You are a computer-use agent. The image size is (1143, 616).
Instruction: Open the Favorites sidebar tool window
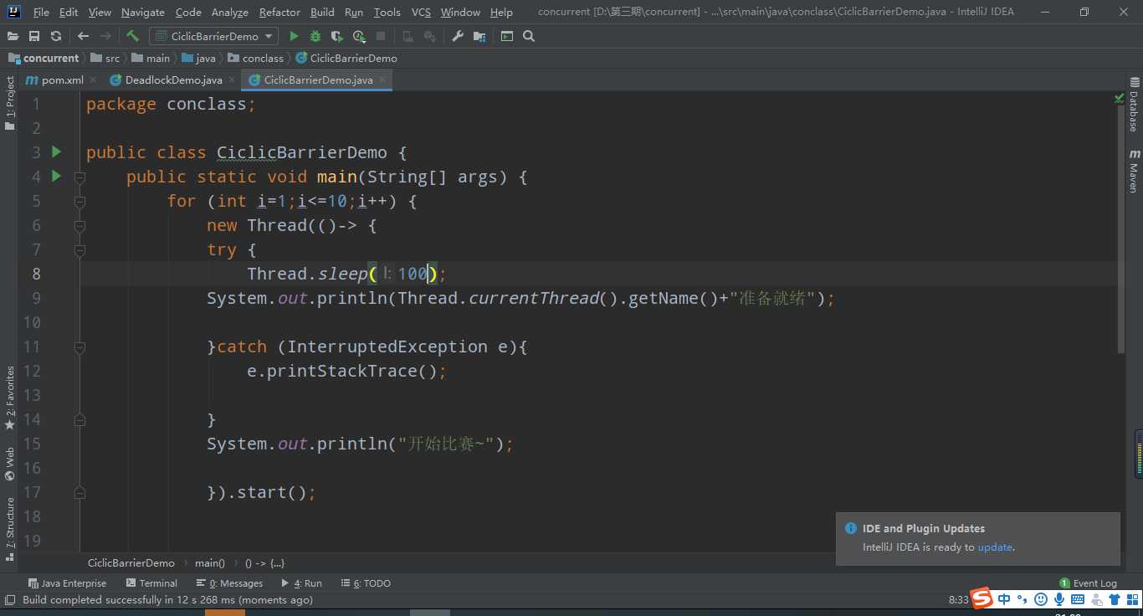pyautogui.click(x=10, y=398)
